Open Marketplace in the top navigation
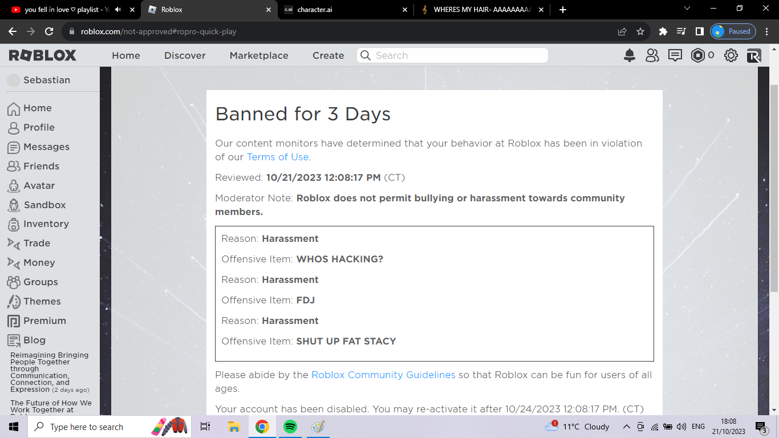This screenshot has width=779, height=438. (x=259, y=55)
